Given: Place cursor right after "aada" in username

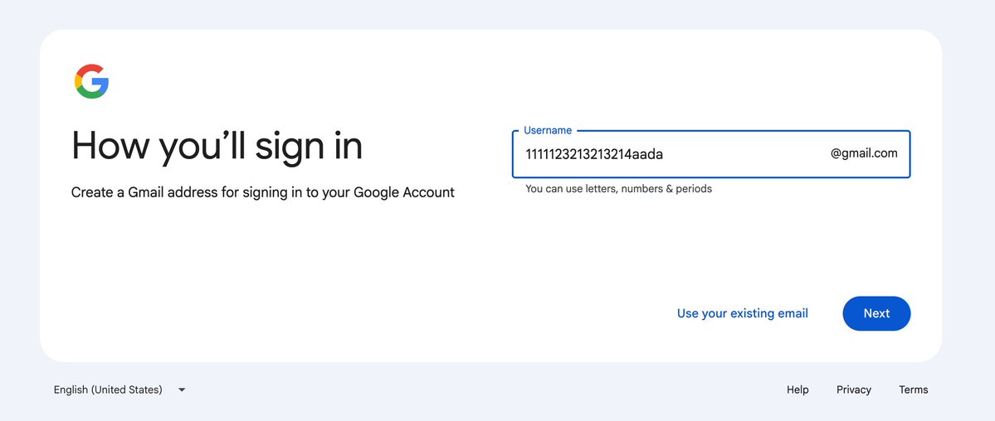Looking at the screenshot, I should (665, 154).
